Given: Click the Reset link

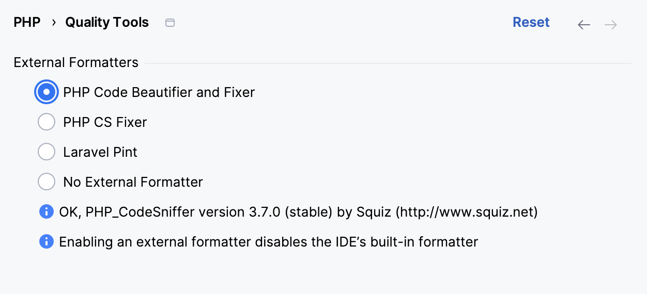Looking at the screenshot, I should [x=531, y=23].
